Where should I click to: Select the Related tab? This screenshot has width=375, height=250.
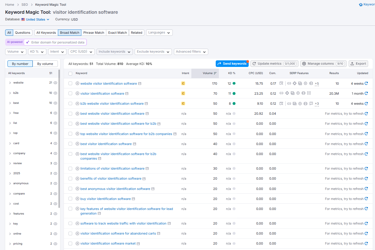click(137, 33)
